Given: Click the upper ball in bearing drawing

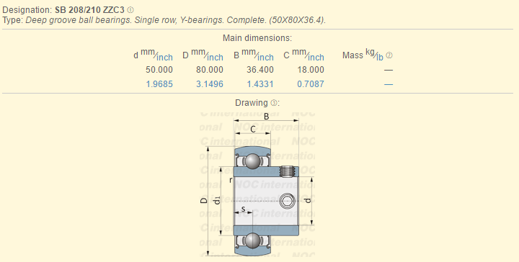Looking at the screenshot, I should 252,161.
